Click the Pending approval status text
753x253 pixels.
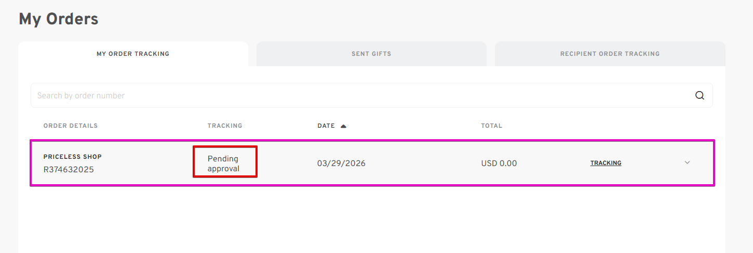(224, 163)
